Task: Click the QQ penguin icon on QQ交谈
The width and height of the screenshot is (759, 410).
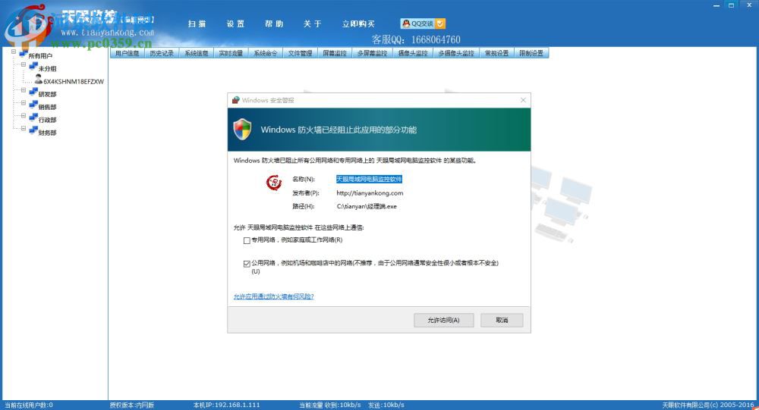Action: point(406,23)
